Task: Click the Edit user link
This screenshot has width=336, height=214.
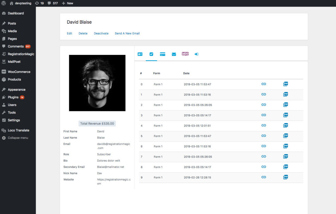Action: [70, 33]
